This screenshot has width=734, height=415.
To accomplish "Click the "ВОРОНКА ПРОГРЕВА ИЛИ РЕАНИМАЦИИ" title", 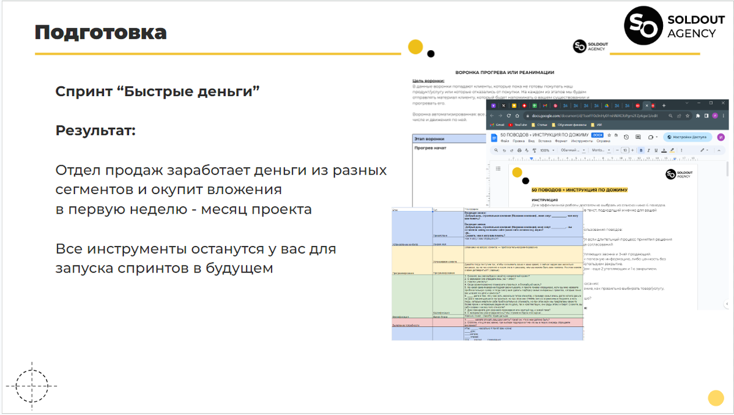I will click(x=505, y=72).
